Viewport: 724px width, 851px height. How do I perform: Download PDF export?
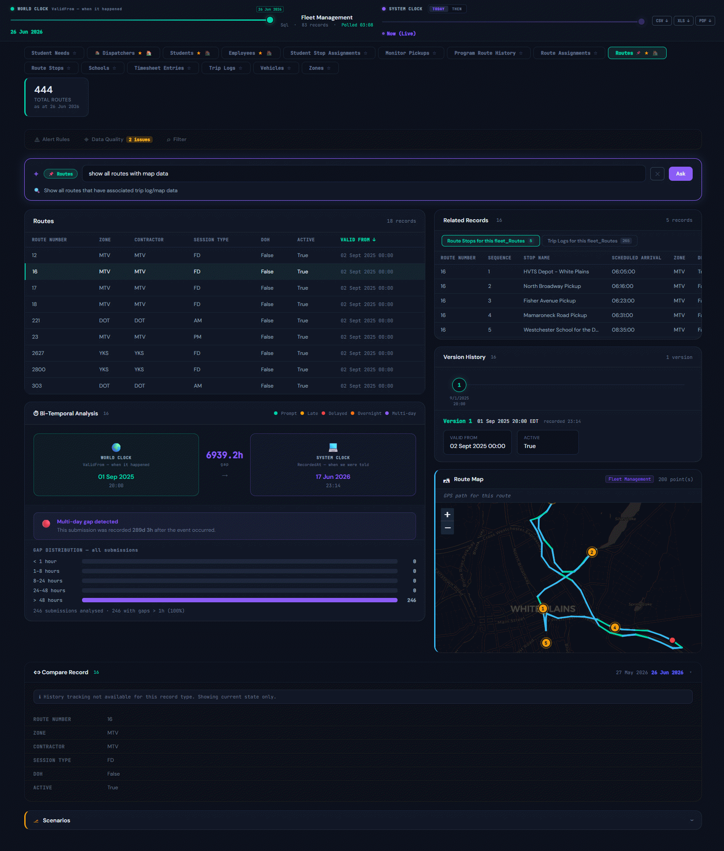705,21
